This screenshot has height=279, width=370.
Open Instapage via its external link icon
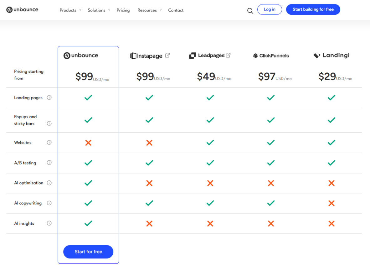point(168,55)
